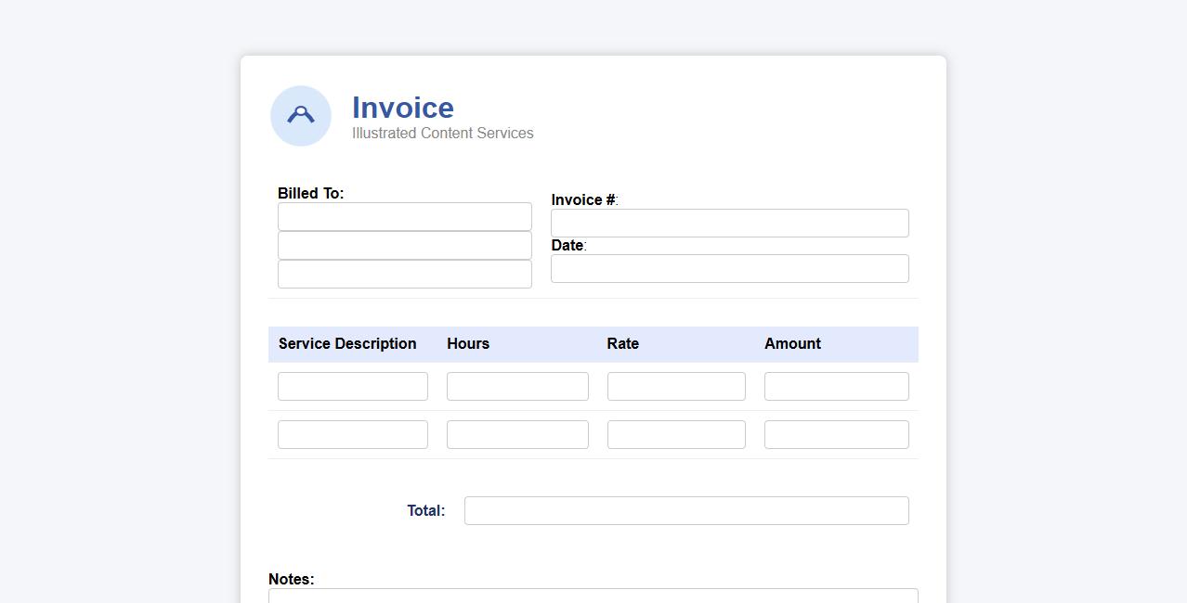Click the Illustrated Content Services subtitle

pyautogui.click(x=442, y=134)
